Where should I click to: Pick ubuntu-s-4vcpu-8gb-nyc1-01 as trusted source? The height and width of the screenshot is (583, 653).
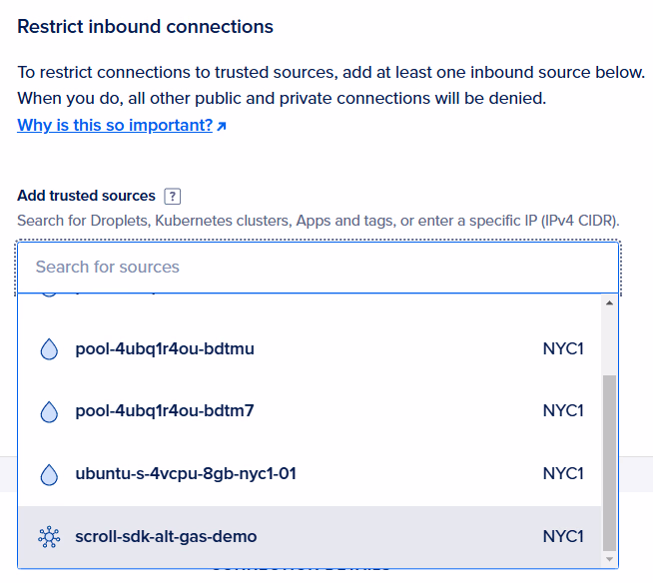(186, 473)
